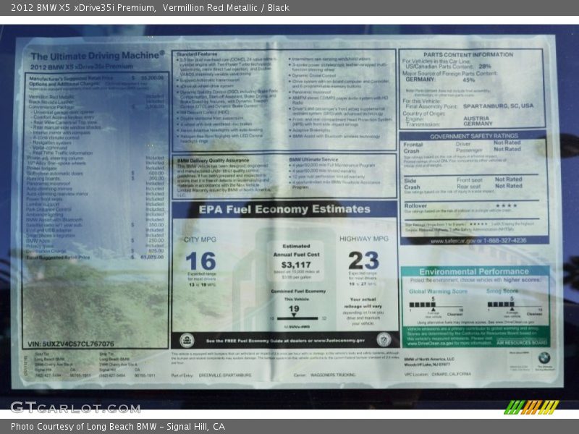Click the $3,117 annual fuel cost
The image size is (579, 434).
[295, 265]
